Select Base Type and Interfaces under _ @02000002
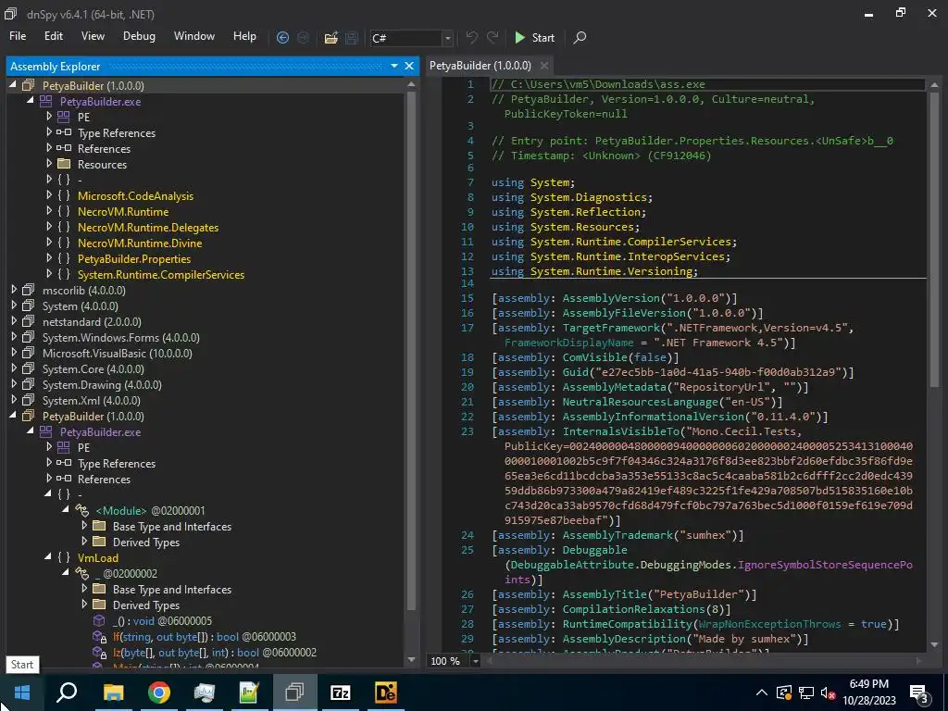 [x=172, y=590]
